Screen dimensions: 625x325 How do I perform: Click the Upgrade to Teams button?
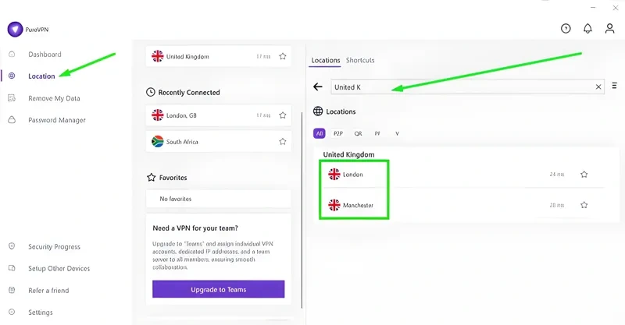[x=219, y=289]
